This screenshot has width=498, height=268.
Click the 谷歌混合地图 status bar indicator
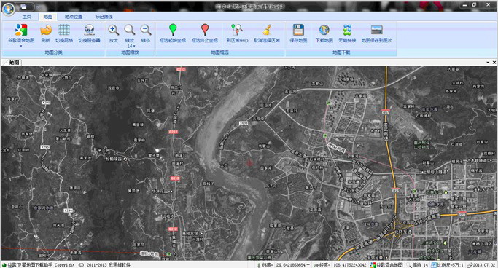tap(386, 265)
